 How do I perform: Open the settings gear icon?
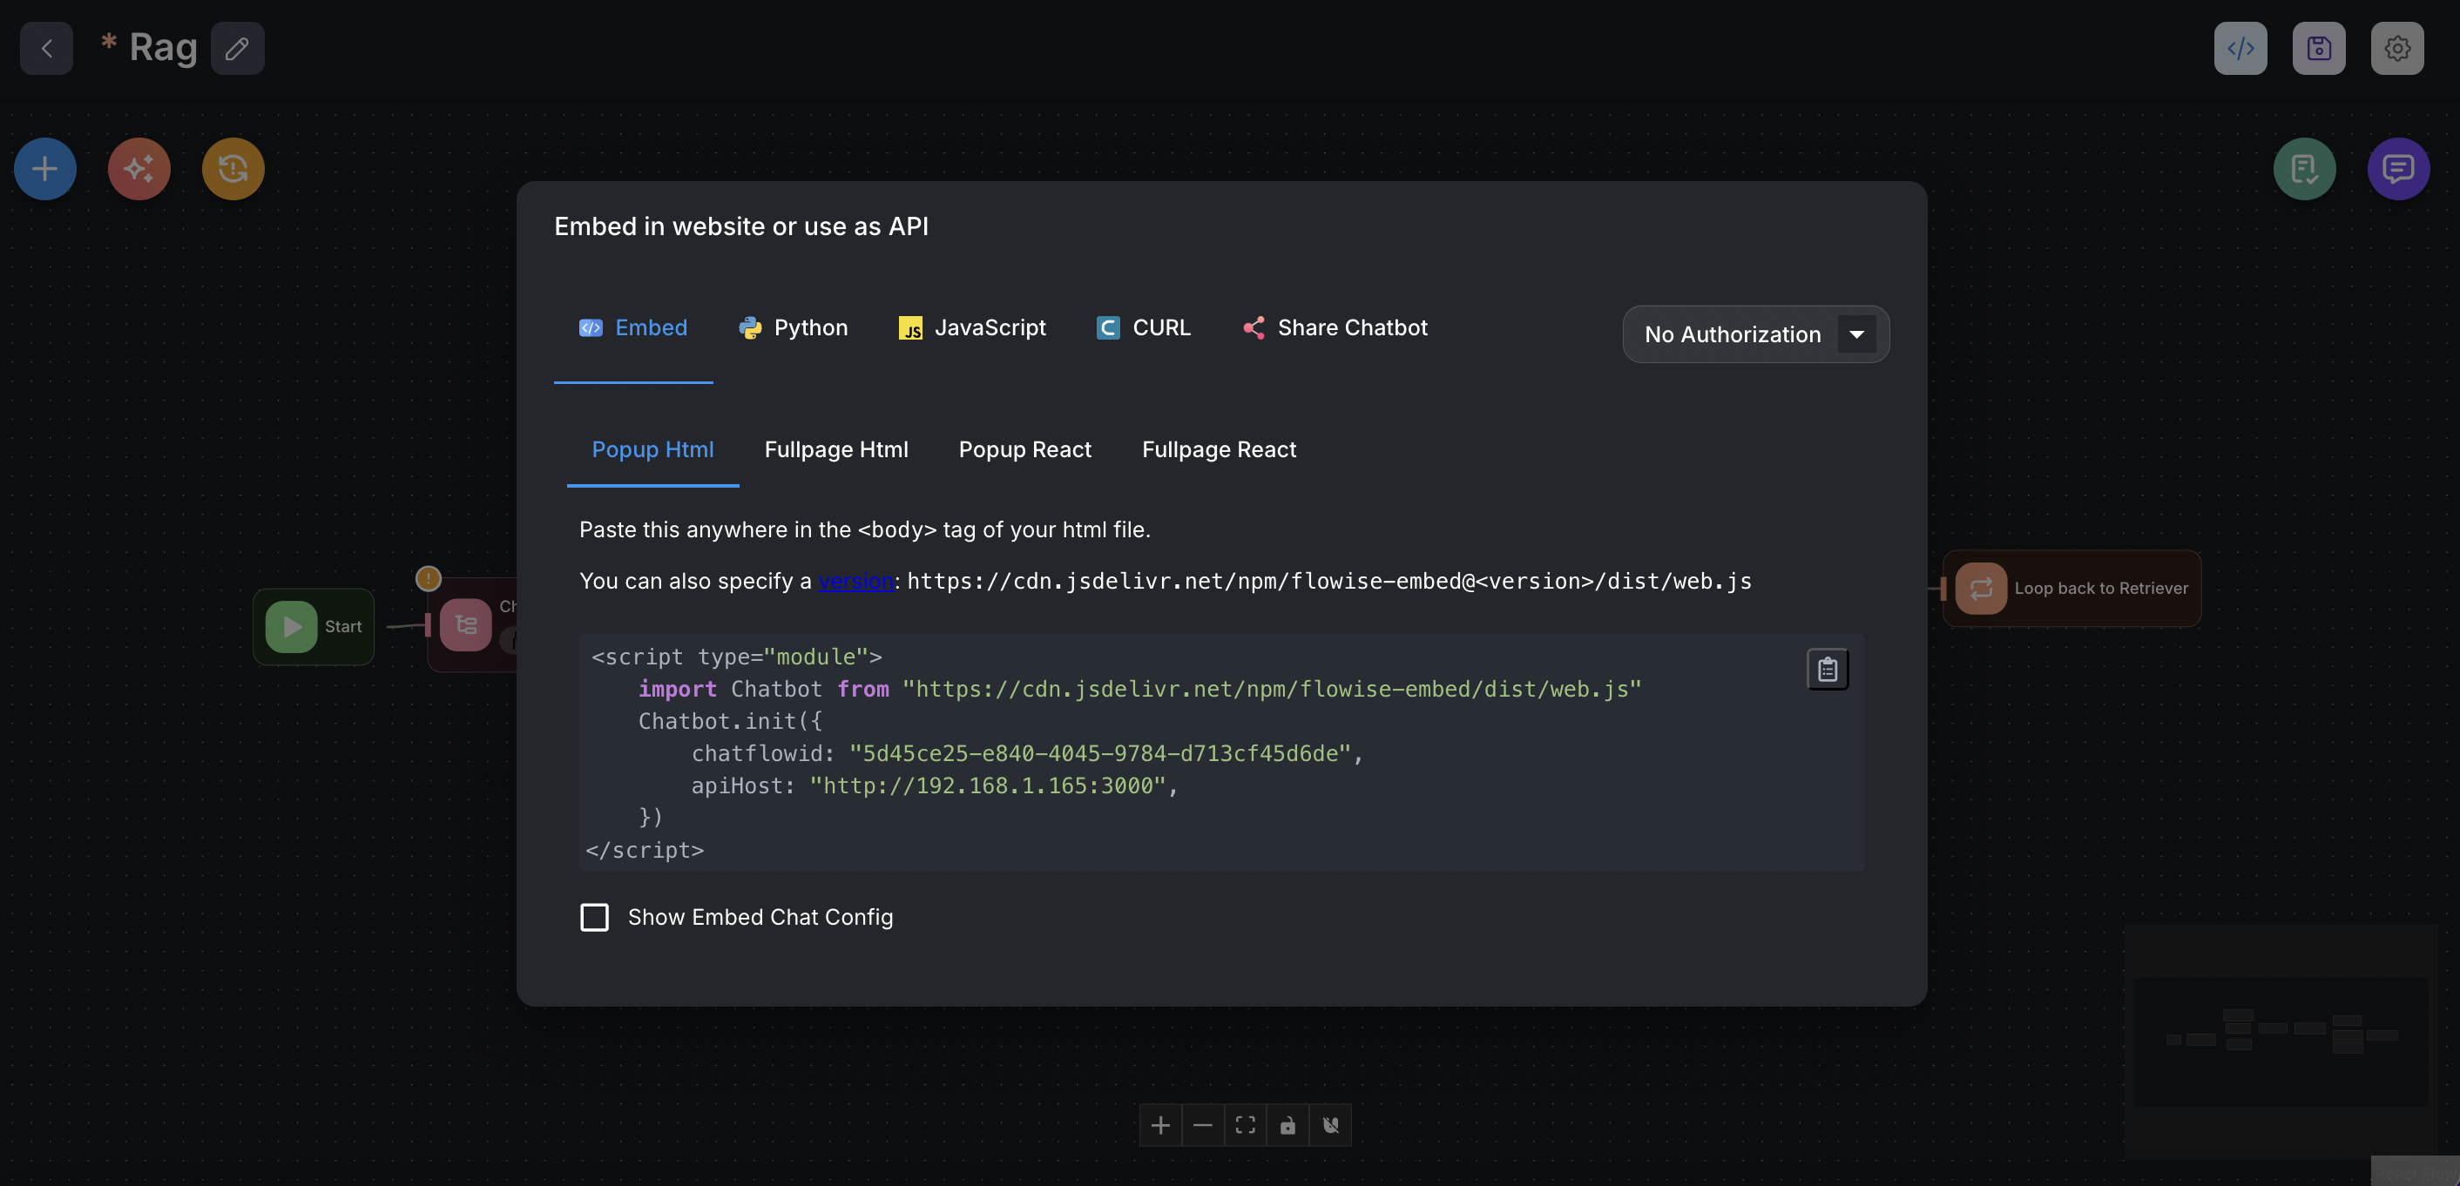(2396, 48)
